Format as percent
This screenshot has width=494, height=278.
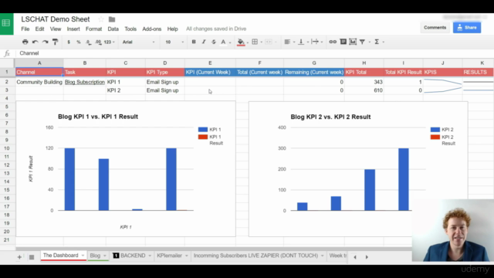pyautogui.click(x=79, y=42)
